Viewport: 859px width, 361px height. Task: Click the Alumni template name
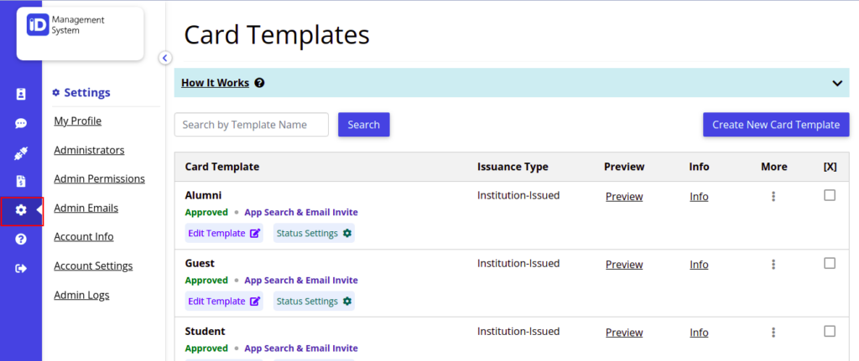click(203, 195)
